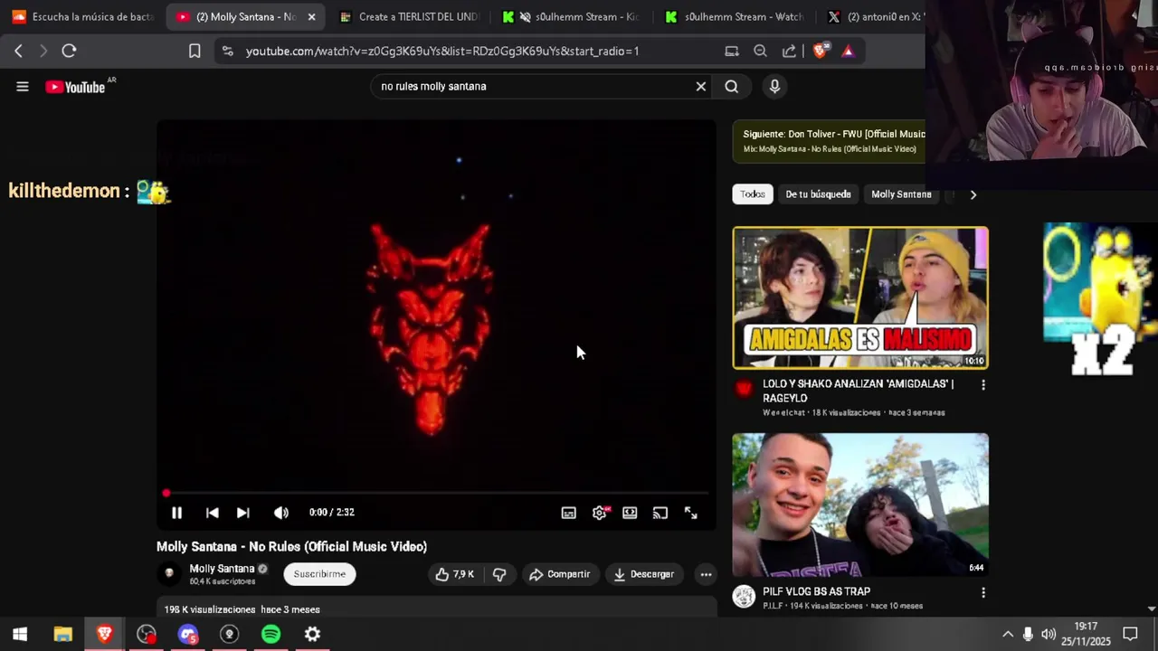This screenshot has width=1158, height=651.
Task: Like the video with 7,9 K likes
Action: coord(455,574)
